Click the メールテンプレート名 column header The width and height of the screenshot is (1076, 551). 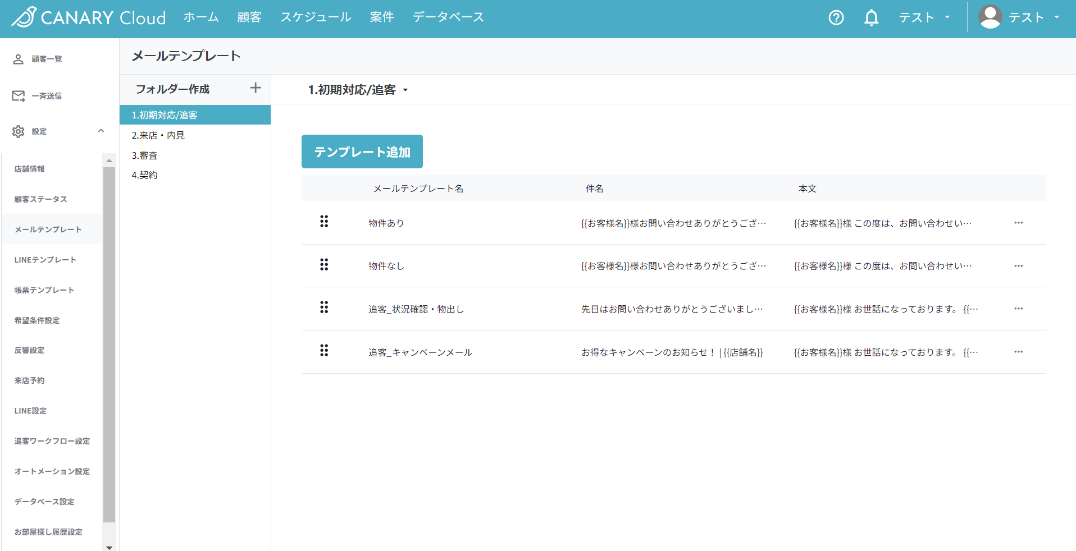[418, 189]
